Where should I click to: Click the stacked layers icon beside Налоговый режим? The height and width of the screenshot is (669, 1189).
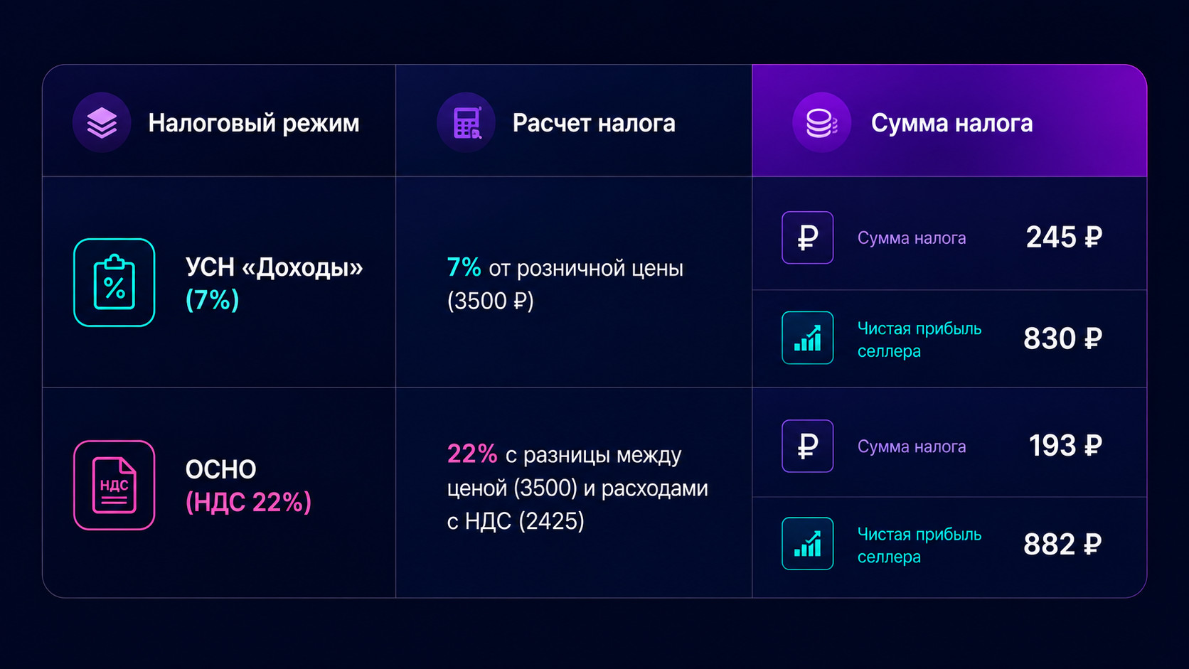[102, 122]
